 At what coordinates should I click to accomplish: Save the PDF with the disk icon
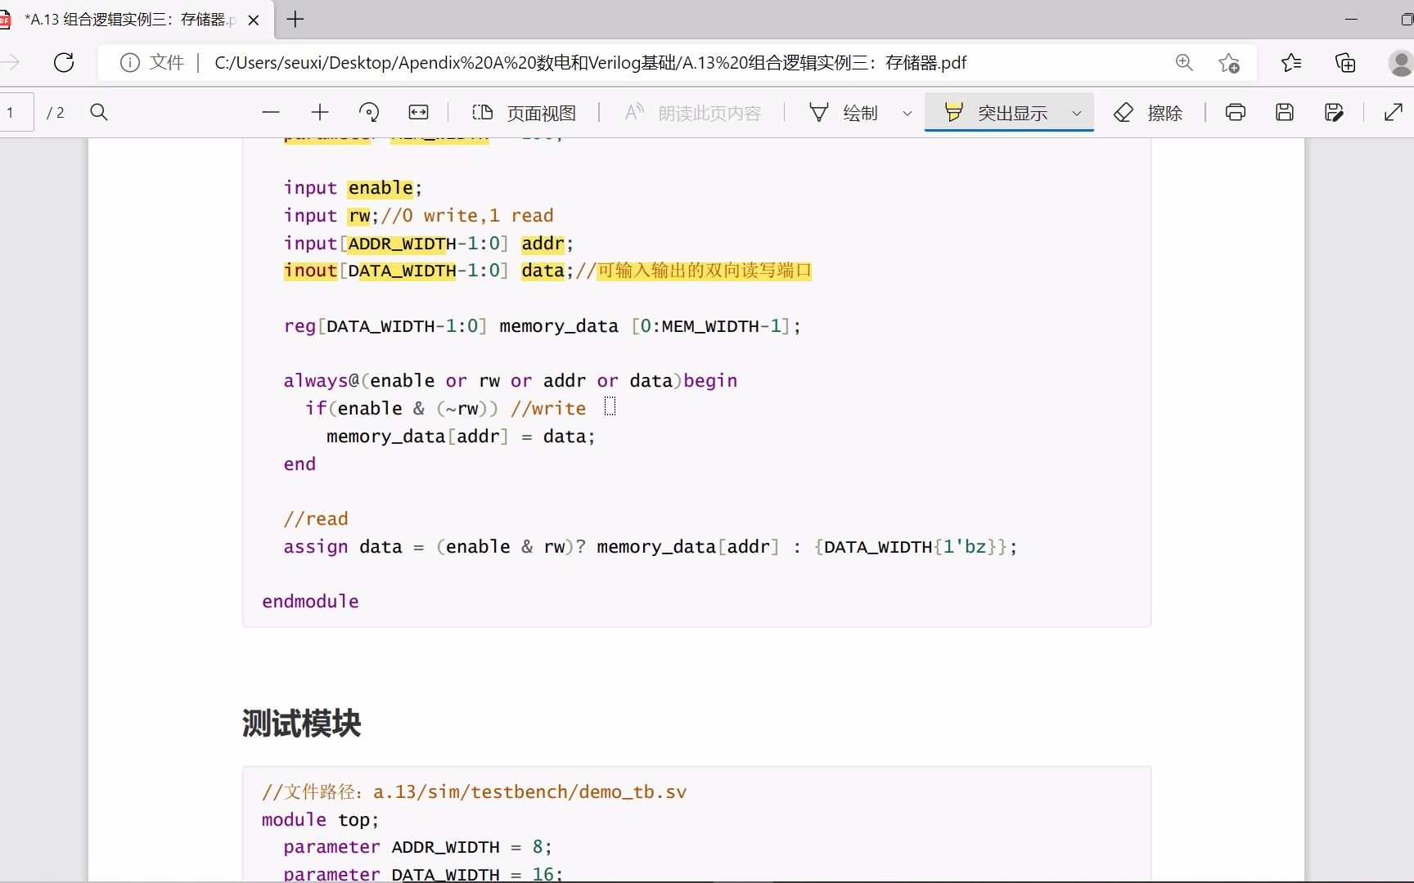(x=1285, y=112)
